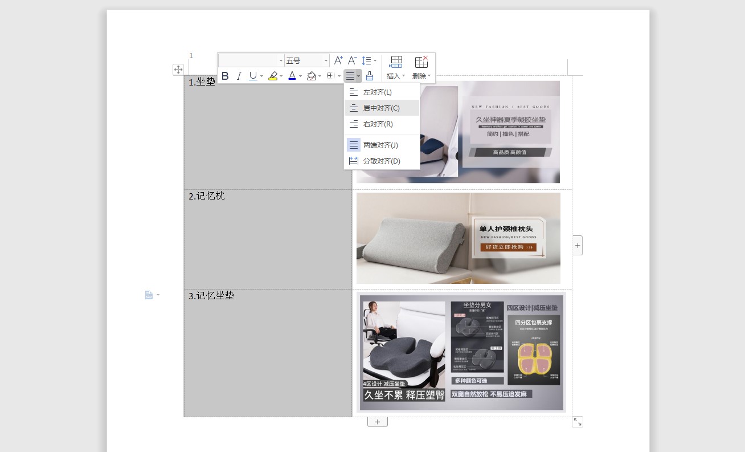Select 分散对齐 distributed alignment option
The width and height of the screenshot is (745, 452).
(x=382, y=161)
